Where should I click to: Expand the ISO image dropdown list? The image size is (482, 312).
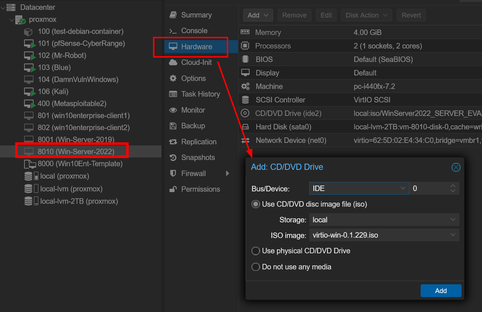click(384, 235)
